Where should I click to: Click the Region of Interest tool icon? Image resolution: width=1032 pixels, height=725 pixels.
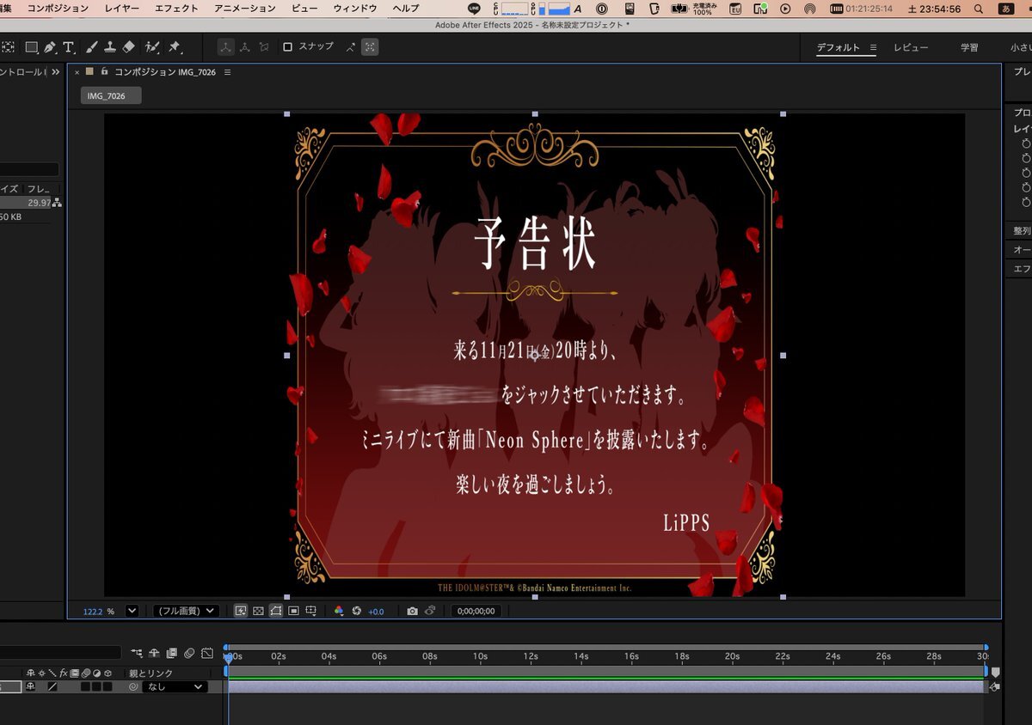(x=293, y=611)
